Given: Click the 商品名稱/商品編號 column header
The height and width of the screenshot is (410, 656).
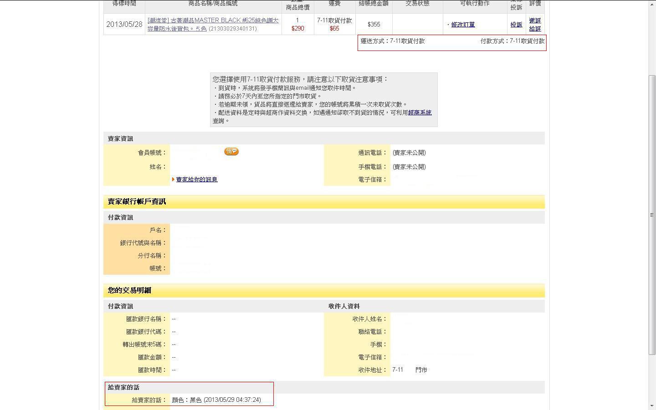Looking at the screenshot, I should 213,4.
